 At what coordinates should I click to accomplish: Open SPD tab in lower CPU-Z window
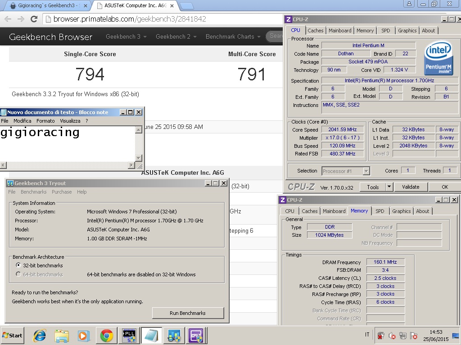click(380, 211)
